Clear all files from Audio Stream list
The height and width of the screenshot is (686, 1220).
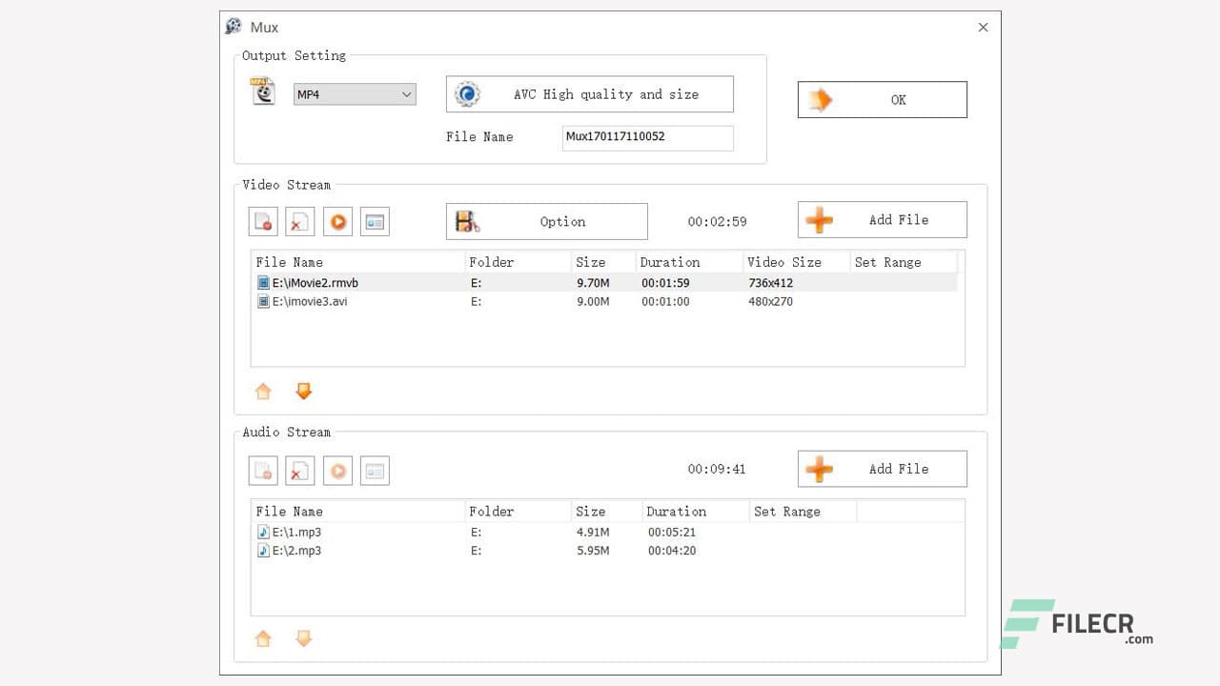(299, 469)
